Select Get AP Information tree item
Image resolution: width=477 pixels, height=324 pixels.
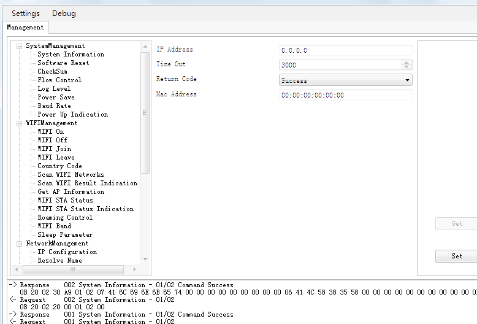[71, 191]
